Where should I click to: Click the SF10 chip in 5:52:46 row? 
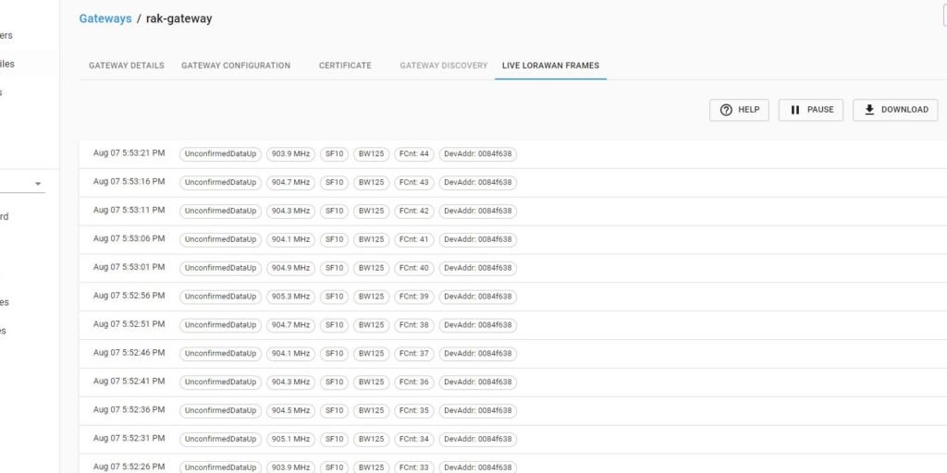334,354
